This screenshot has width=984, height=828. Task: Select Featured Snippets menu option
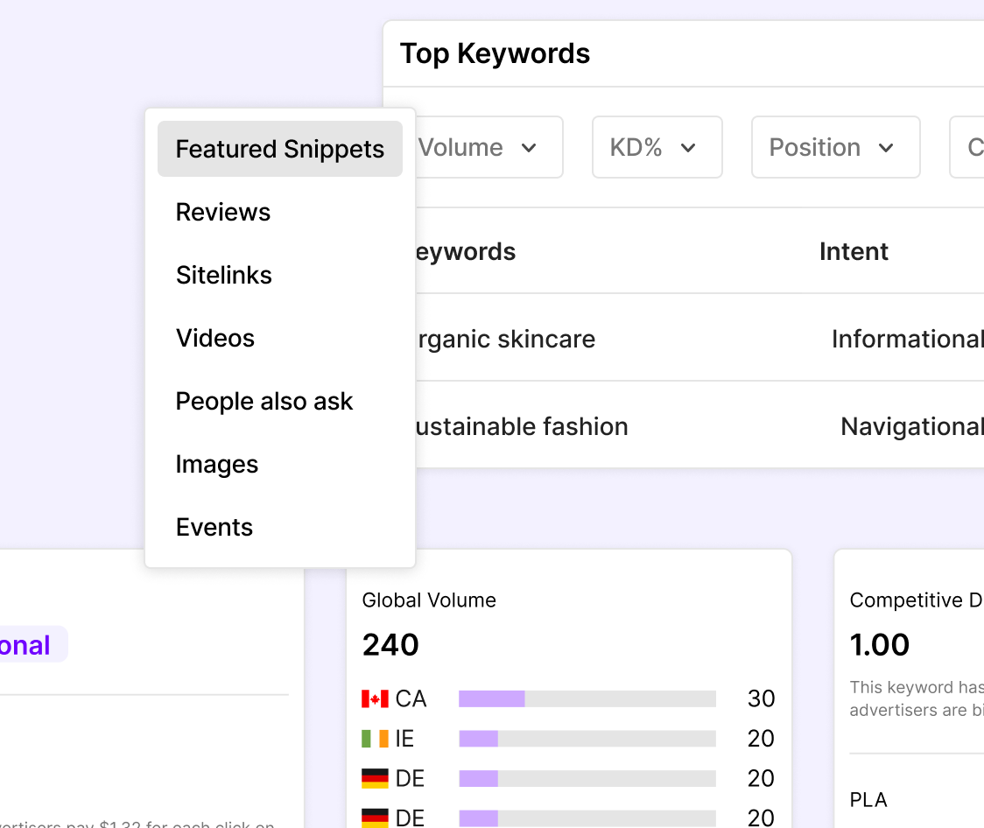280,149
